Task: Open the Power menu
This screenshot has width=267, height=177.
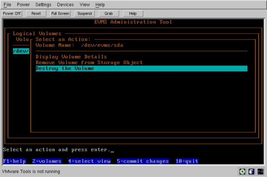Action: point(23,4)
